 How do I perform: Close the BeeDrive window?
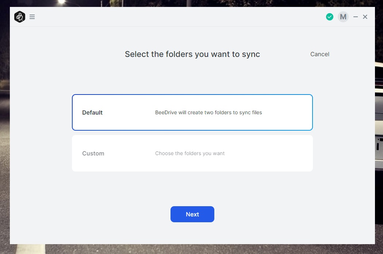365,17
